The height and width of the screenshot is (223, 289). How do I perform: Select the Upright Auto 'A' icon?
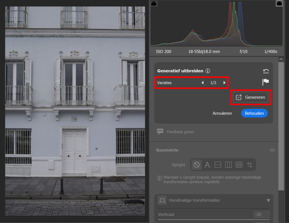[207, 165]
